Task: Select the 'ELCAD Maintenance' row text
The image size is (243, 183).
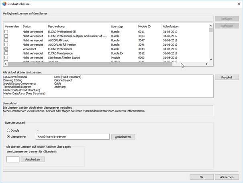Action: [x=60, y=53]
